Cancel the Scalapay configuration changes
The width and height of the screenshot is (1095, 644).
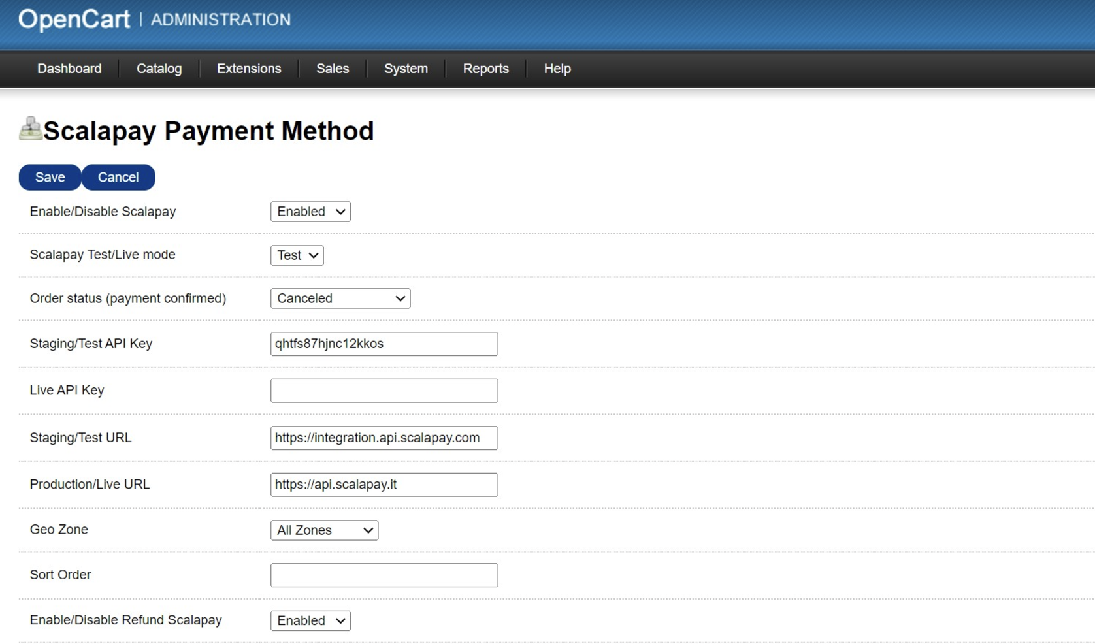118,177
